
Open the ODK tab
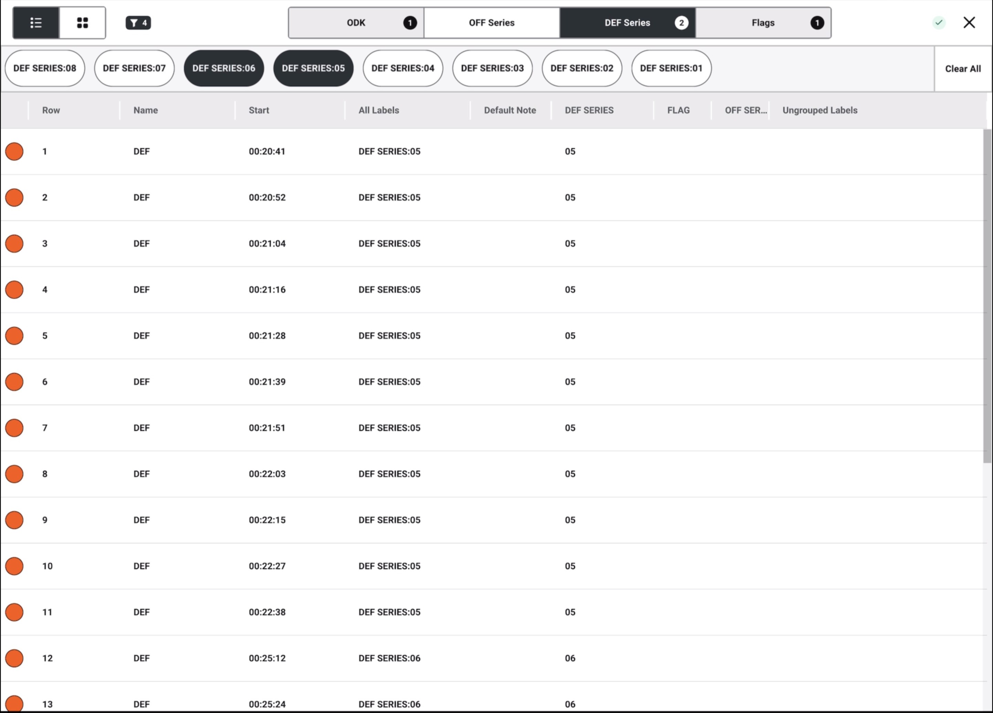[x=356, y=23]
